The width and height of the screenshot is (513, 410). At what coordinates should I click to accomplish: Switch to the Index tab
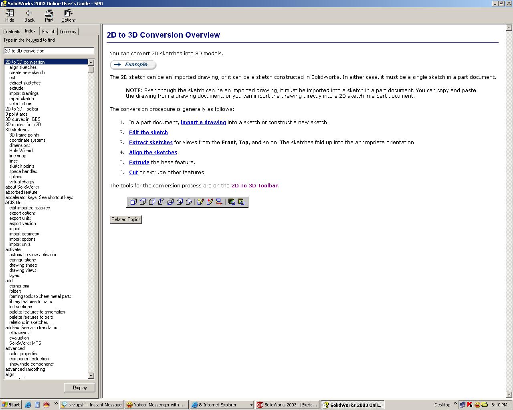coord(30,31)
